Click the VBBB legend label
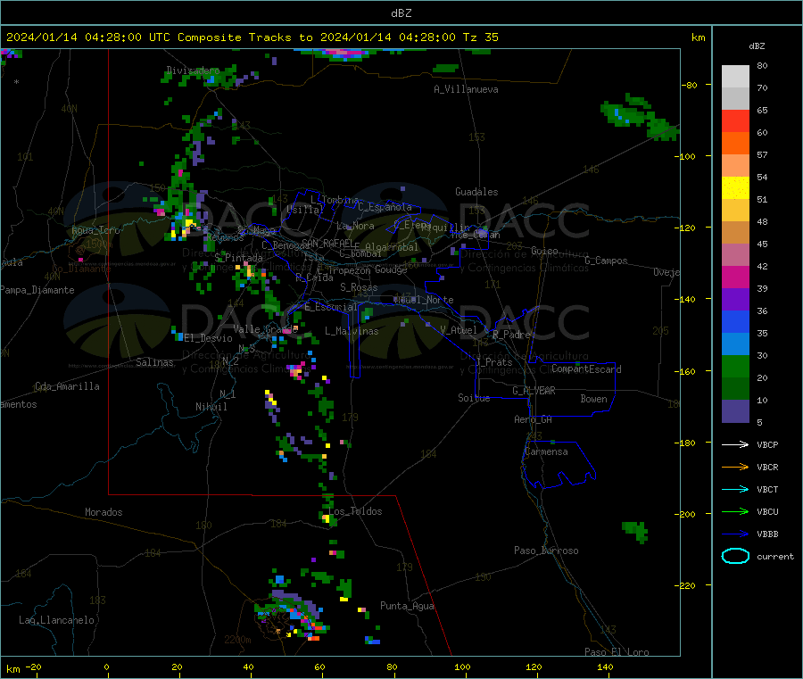Screen dimensions: 803x679 click(767, 534)
